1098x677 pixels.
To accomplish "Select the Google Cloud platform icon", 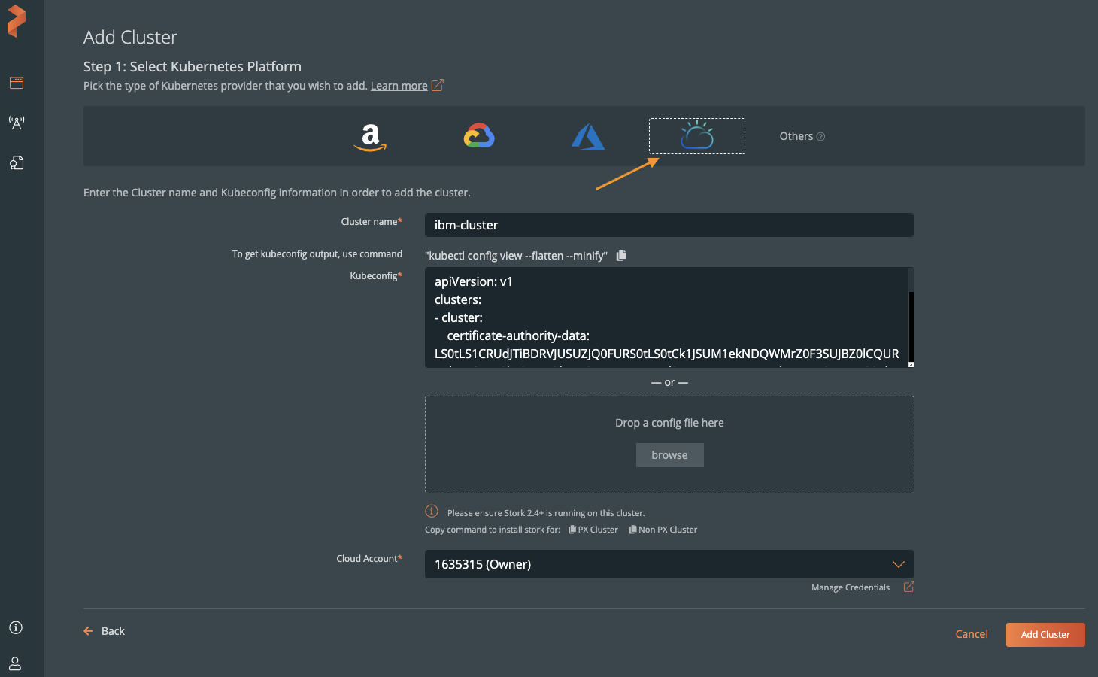I will [479, 136].
